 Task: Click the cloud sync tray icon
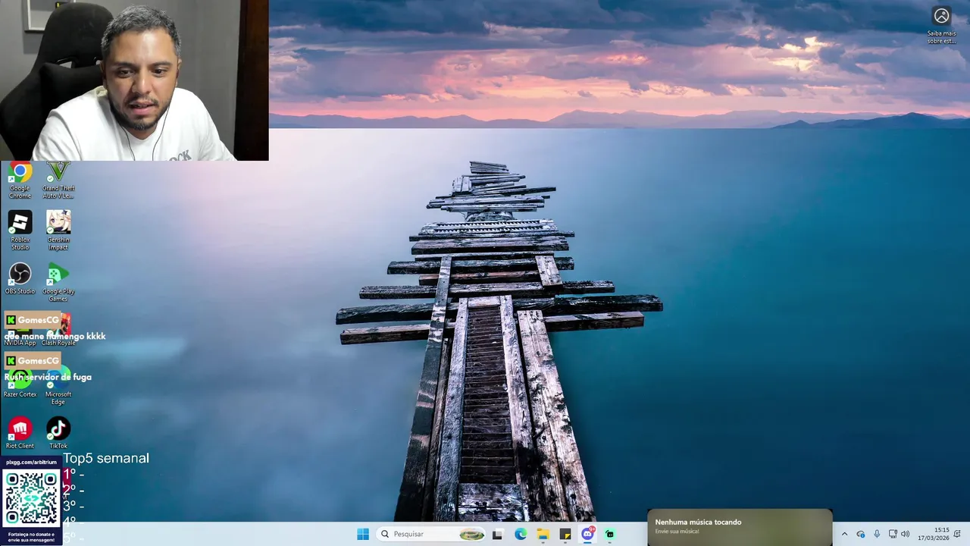click(860, 534)
